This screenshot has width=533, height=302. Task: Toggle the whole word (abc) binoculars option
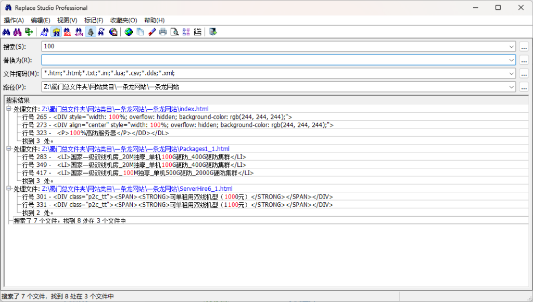point(67,32)
